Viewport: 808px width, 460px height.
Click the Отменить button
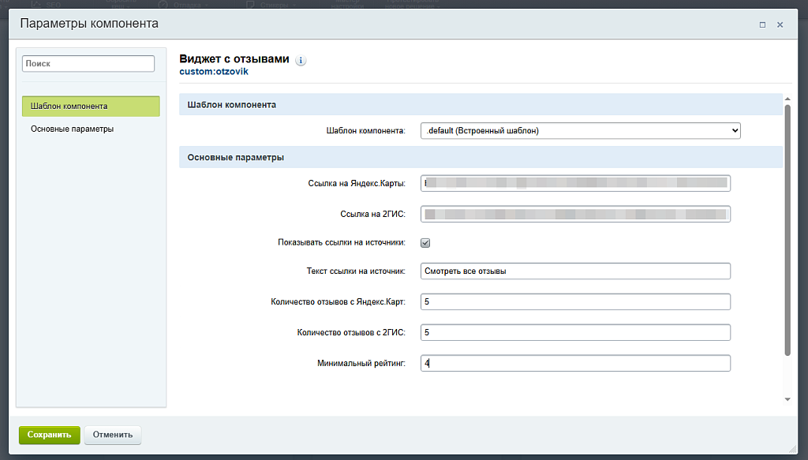tap(113, 435)
